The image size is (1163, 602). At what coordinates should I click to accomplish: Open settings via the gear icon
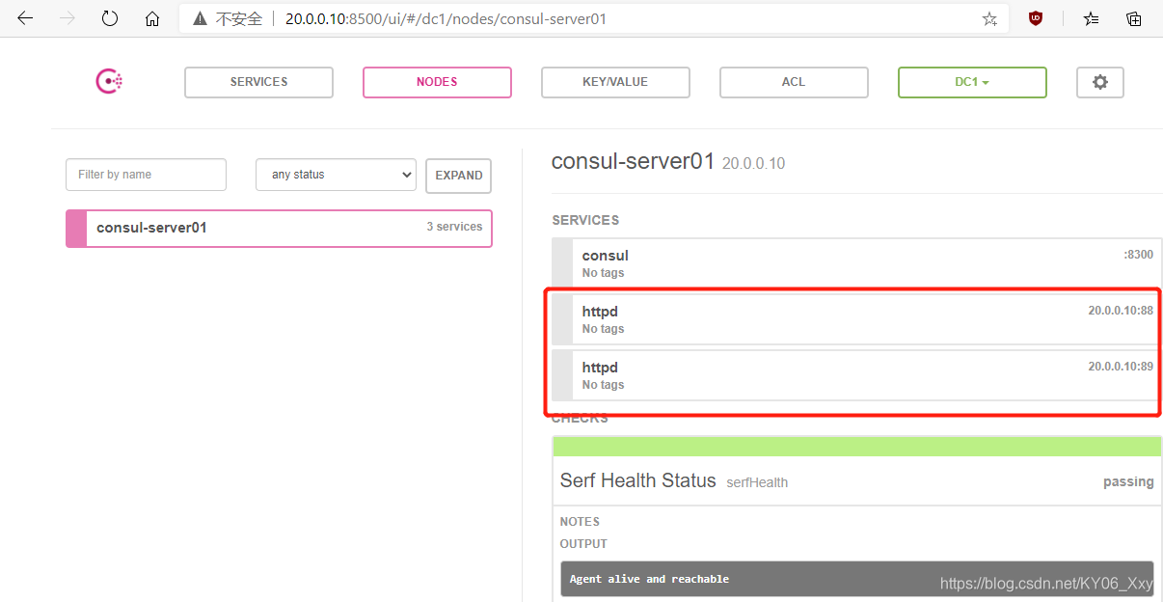[1100, 82]
